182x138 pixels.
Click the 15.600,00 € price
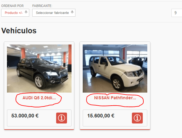(101, 116)
